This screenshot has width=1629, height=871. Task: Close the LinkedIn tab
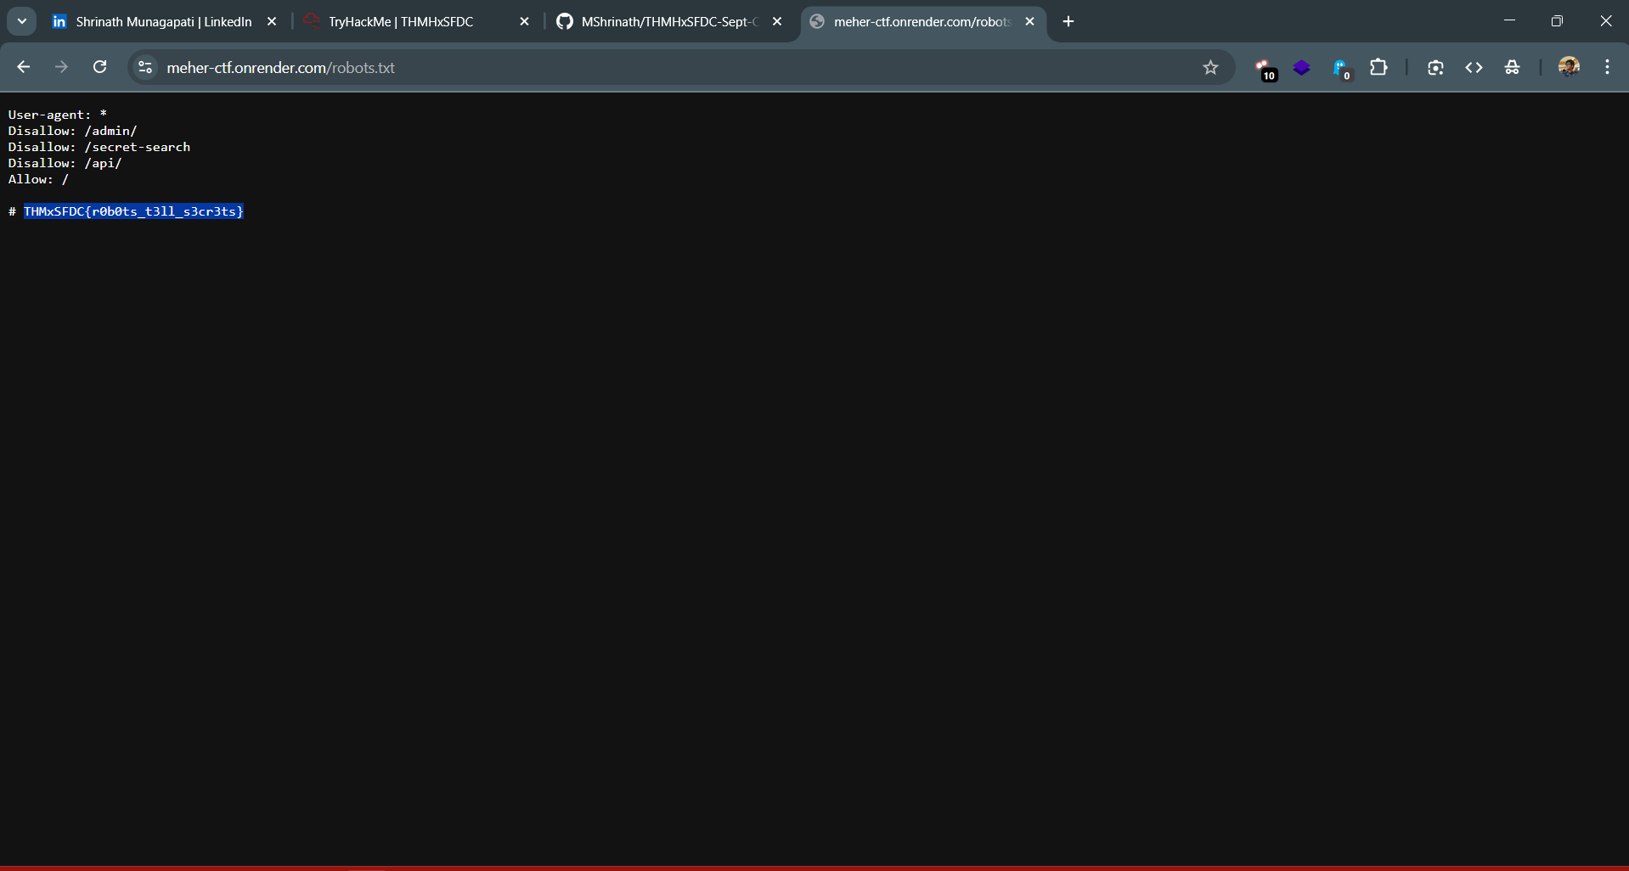(272, 22)
